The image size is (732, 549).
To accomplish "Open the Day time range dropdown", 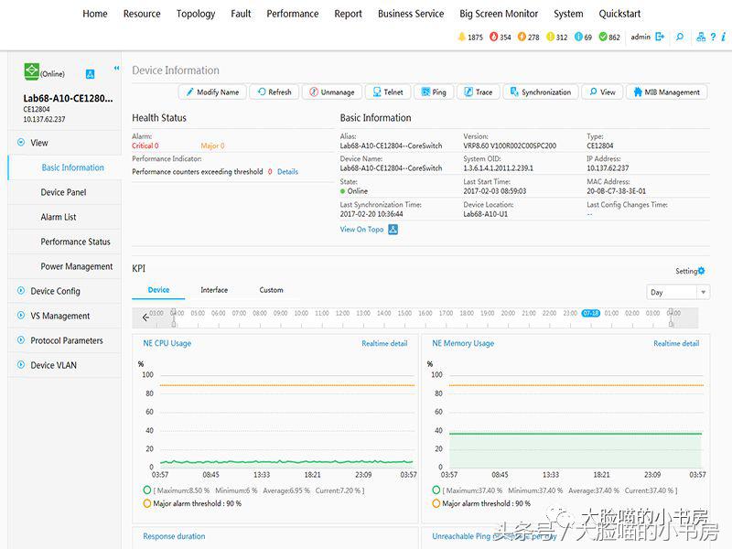I will pos(677,293).
